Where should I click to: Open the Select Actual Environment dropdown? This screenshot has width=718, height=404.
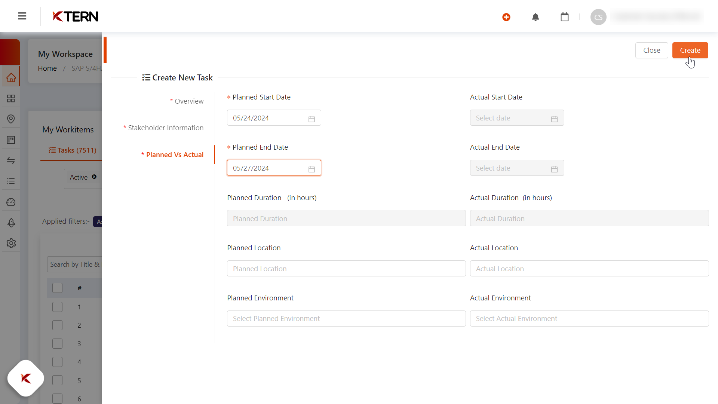[x=589, y=319]
